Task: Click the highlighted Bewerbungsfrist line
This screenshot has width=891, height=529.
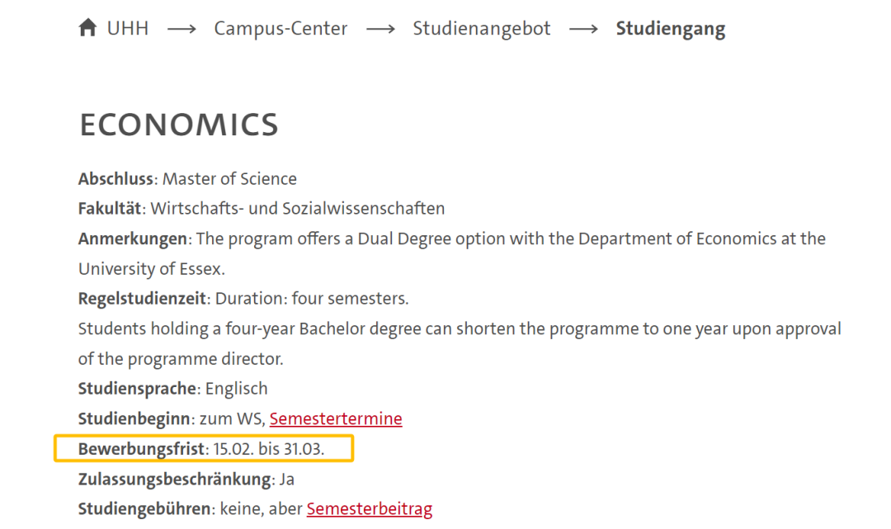Action: click(x=203, y=449)
